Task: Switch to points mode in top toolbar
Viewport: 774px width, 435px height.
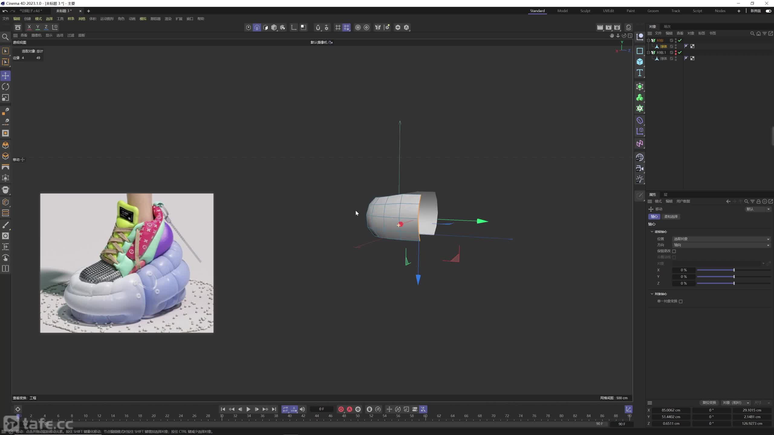Action: [248, 27]
